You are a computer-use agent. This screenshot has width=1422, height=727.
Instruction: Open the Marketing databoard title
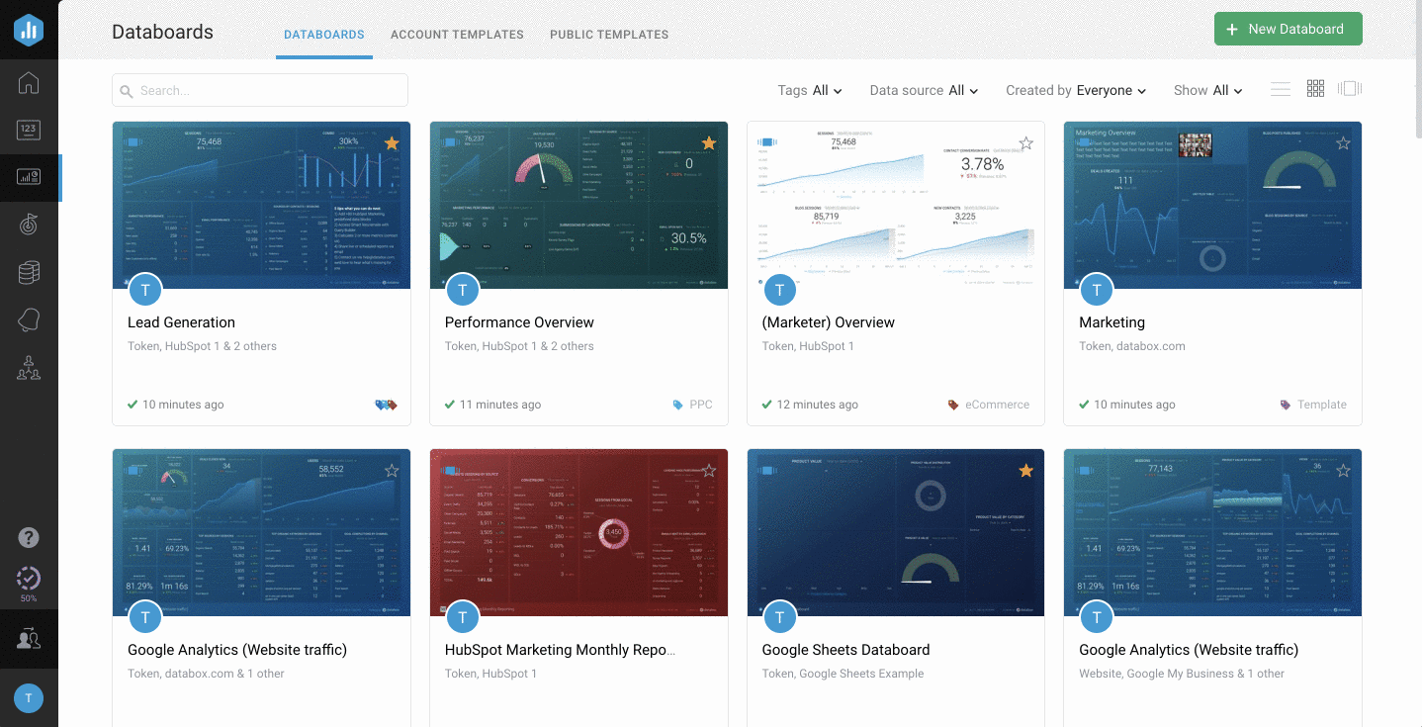click(1111, 322)
